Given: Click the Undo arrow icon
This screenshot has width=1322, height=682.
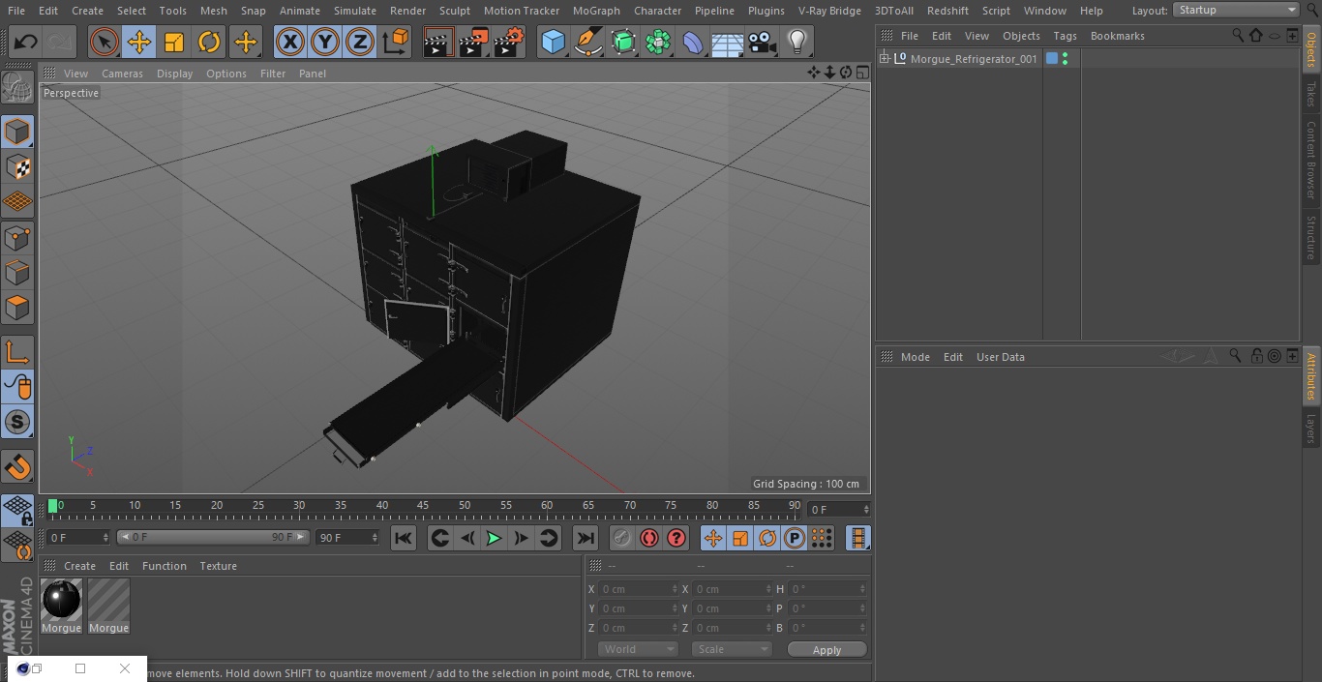Looking at the screenshot, I should [25, 43].
